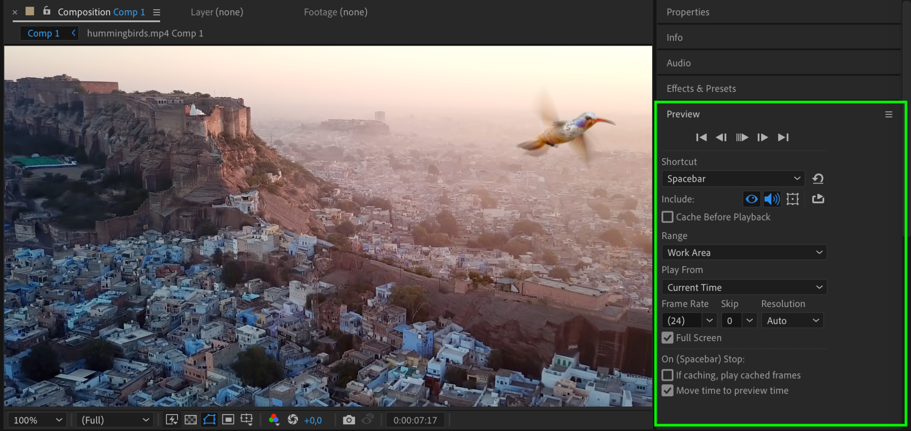
Task: Click the Take Snapshot camera icon
Action: click(349, 420)
